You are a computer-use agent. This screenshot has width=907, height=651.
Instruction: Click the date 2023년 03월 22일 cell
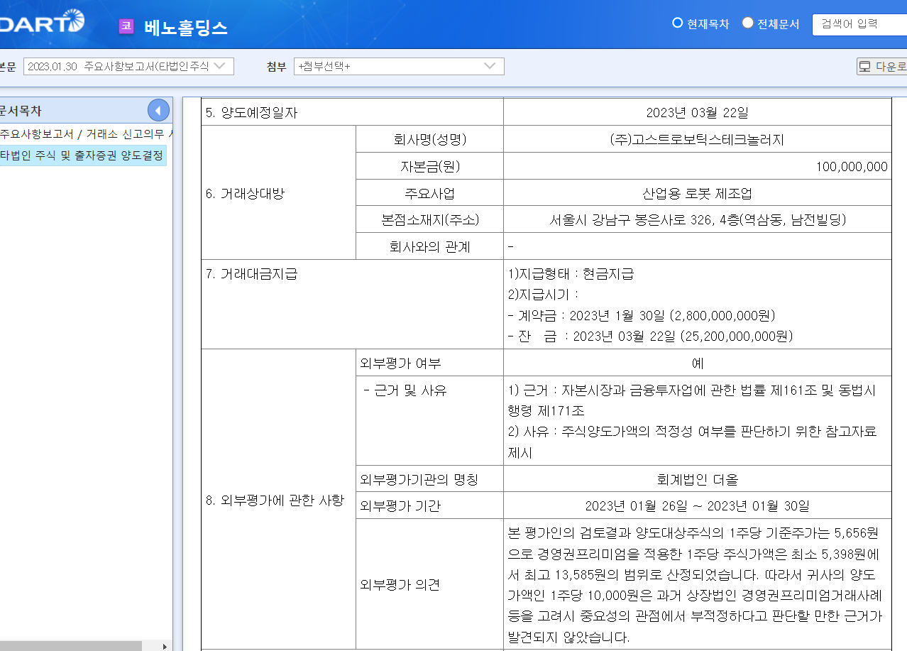coord(697,112)
